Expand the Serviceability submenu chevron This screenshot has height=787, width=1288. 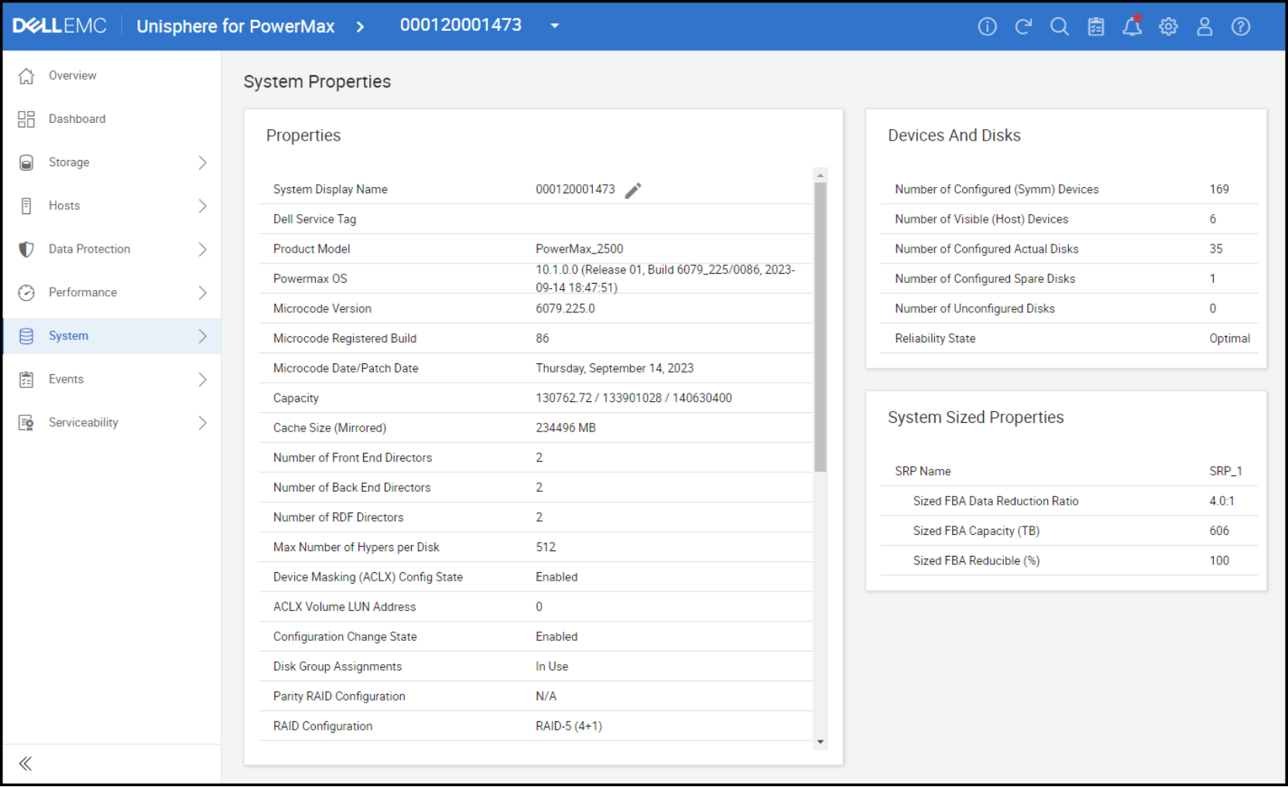tap(202, 423)
